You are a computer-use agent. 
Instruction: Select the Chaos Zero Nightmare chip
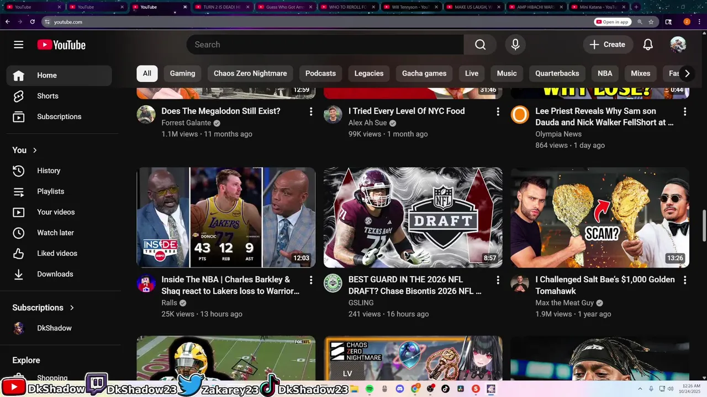pos(250,73)
